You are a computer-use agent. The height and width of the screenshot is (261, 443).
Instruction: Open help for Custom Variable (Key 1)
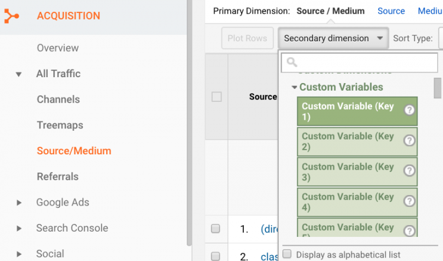409,110
